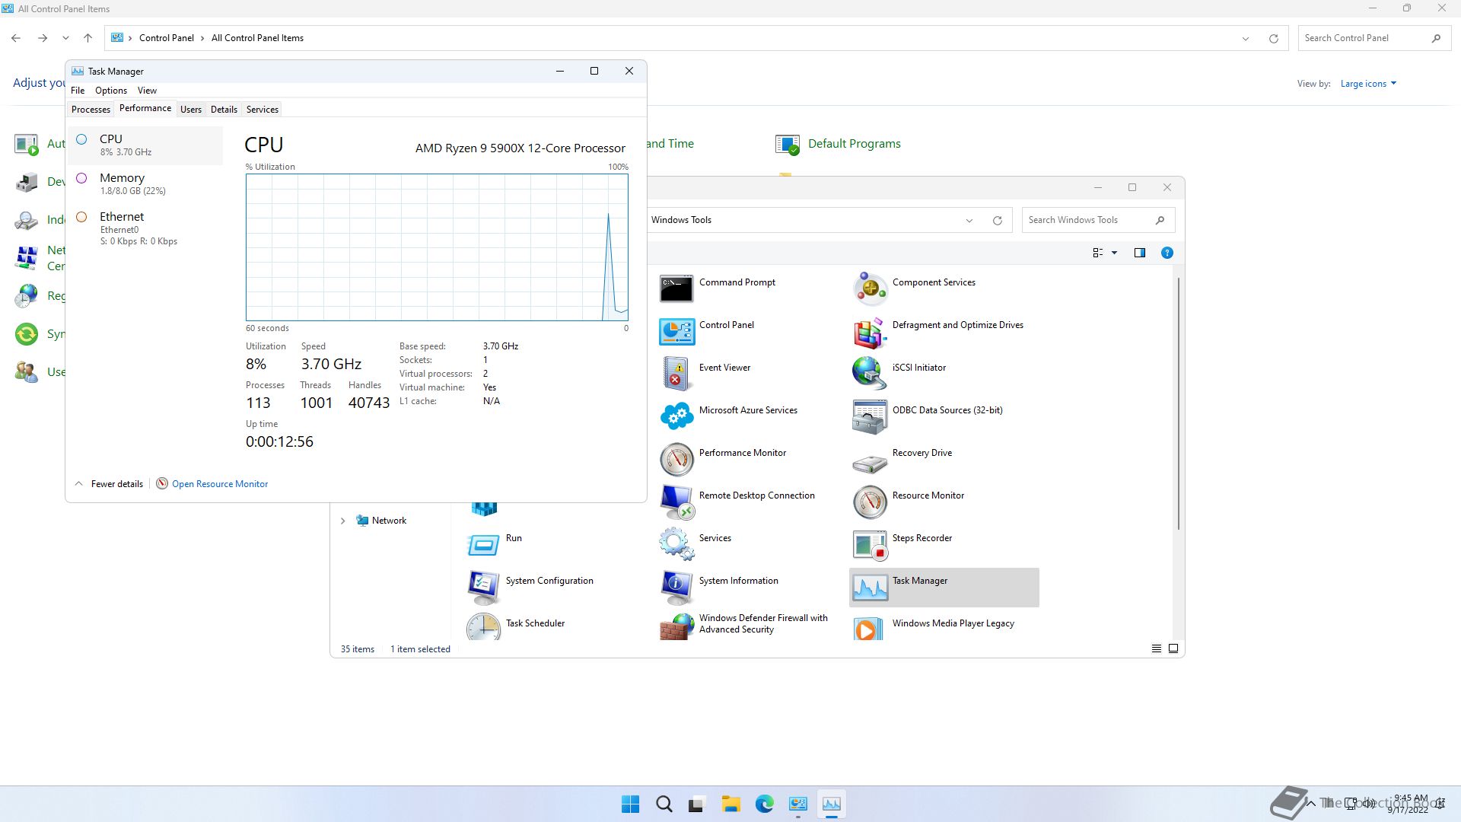Click Windows Tools vertical scrollbar

(x=1178, y=403)
